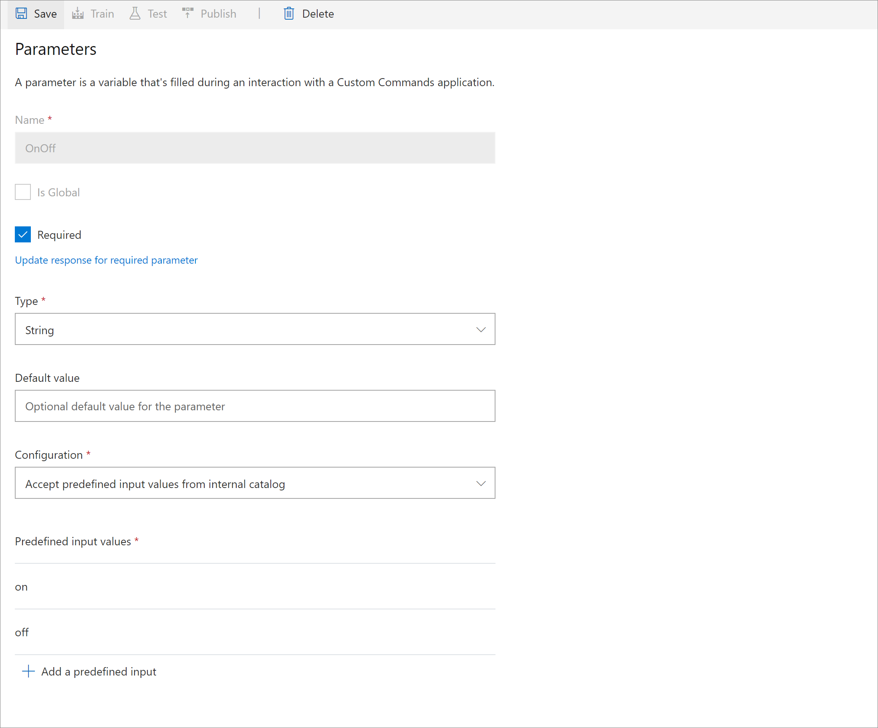878x728 pixels.
Task: Select the 'on' predefined input value
Action: (x=21, y=587)
